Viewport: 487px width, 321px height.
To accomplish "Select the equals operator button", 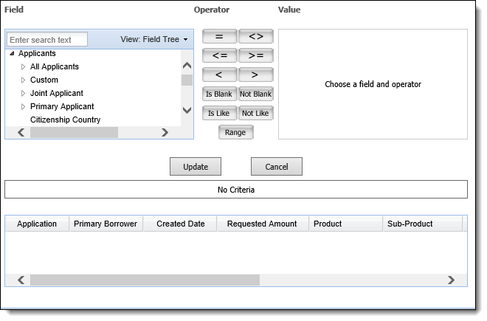I will (x=219, y=37).
